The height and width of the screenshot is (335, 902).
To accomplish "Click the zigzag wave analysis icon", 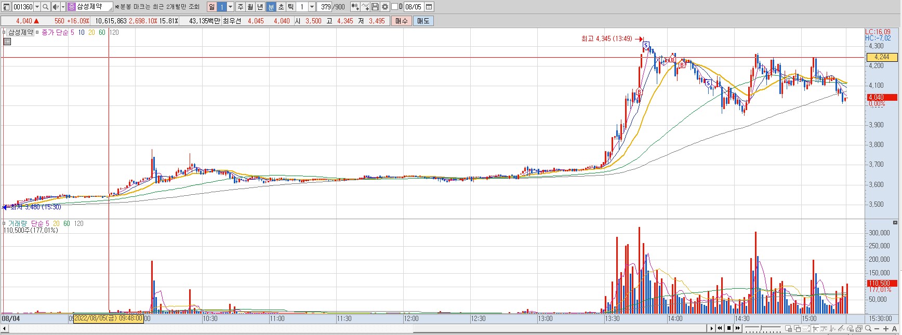I will [x=832, y=328].
